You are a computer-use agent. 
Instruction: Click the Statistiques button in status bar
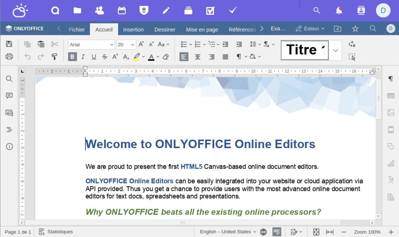click(56, 232)
